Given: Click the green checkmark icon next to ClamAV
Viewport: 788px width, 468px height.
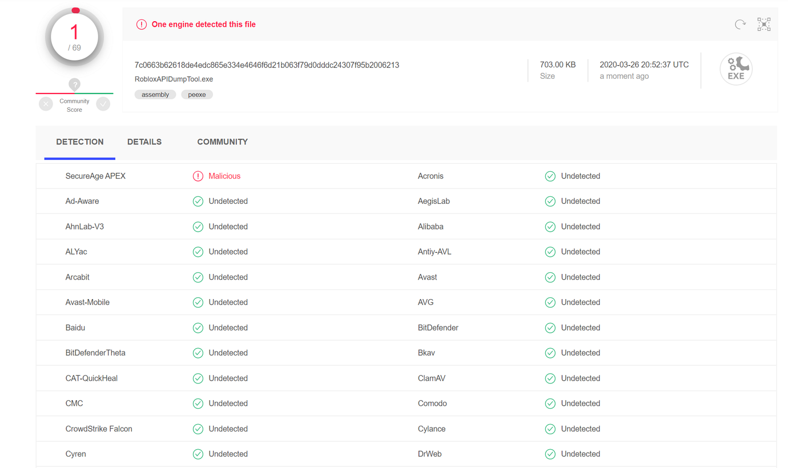Looking at the screenshot, I should tap(550, 378).
